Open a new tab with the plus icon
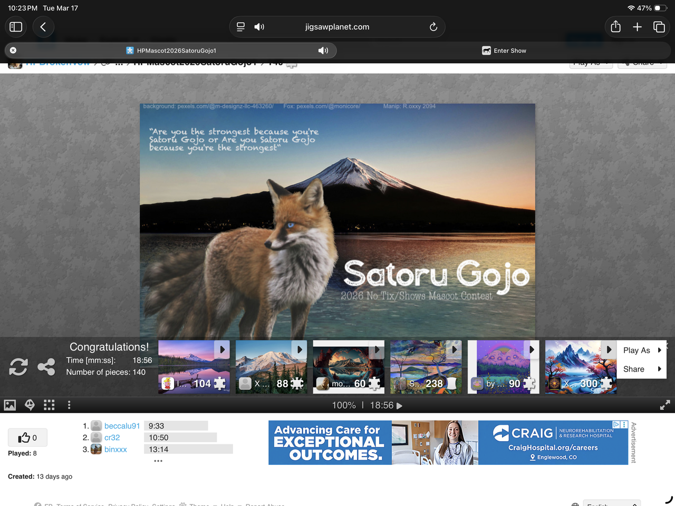 pyautogui.click(x=637, y=27)
